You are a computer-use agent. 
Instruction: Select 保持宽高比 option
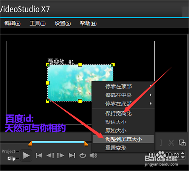tap(123, 114)
